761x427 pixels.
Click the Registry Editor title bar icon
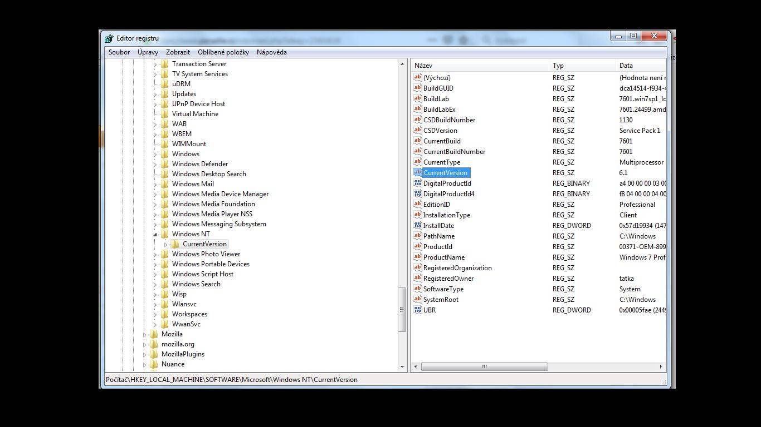109,38
